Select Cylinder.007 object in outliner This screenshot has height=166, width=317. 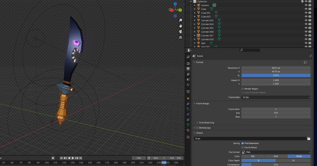tap(207, 35)
